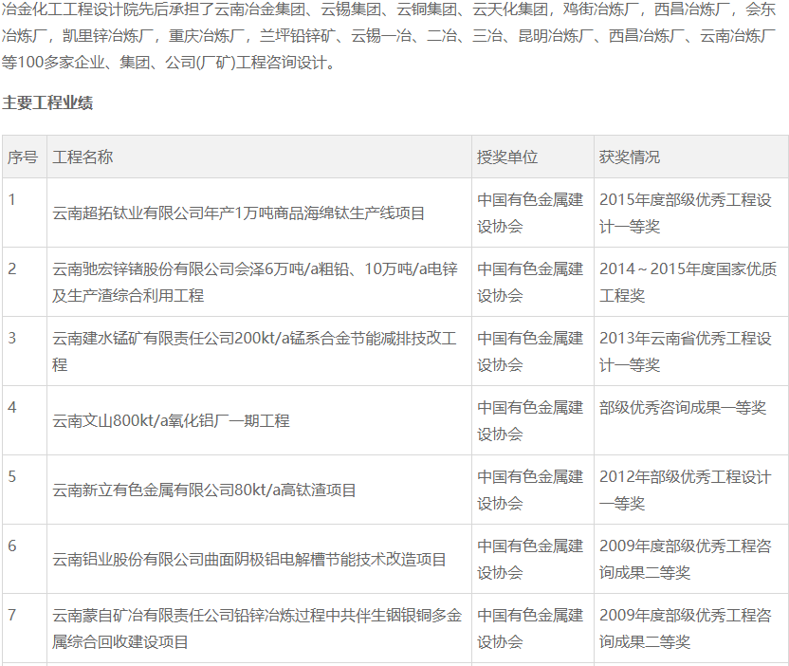
Task: Click the 云南铝业 曲面阴极铝电解槽 project cell
Action: (249, 560)
